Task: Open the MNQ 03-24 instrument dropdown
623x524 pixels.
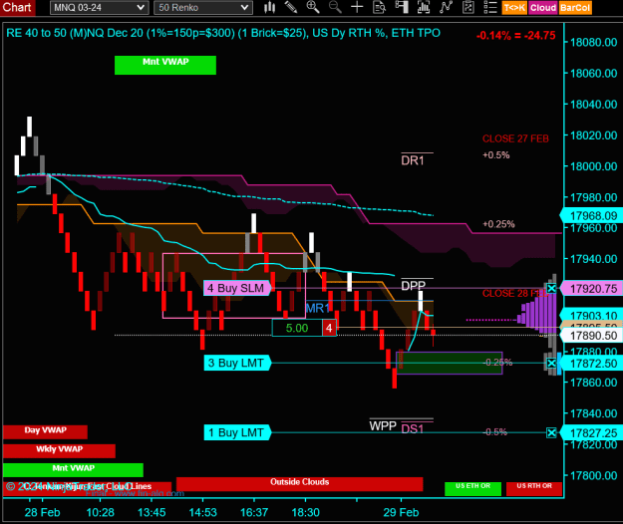Action: click(x=99, y=8)
